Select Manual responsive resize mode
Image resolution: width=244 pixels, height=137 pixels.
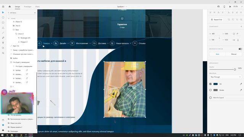point(234,54)
